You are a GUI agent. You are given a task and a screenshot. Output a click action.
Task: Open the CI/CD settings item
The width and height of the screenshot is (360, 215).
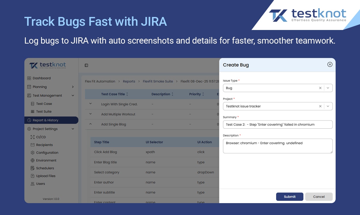click(x=41, y=137)
